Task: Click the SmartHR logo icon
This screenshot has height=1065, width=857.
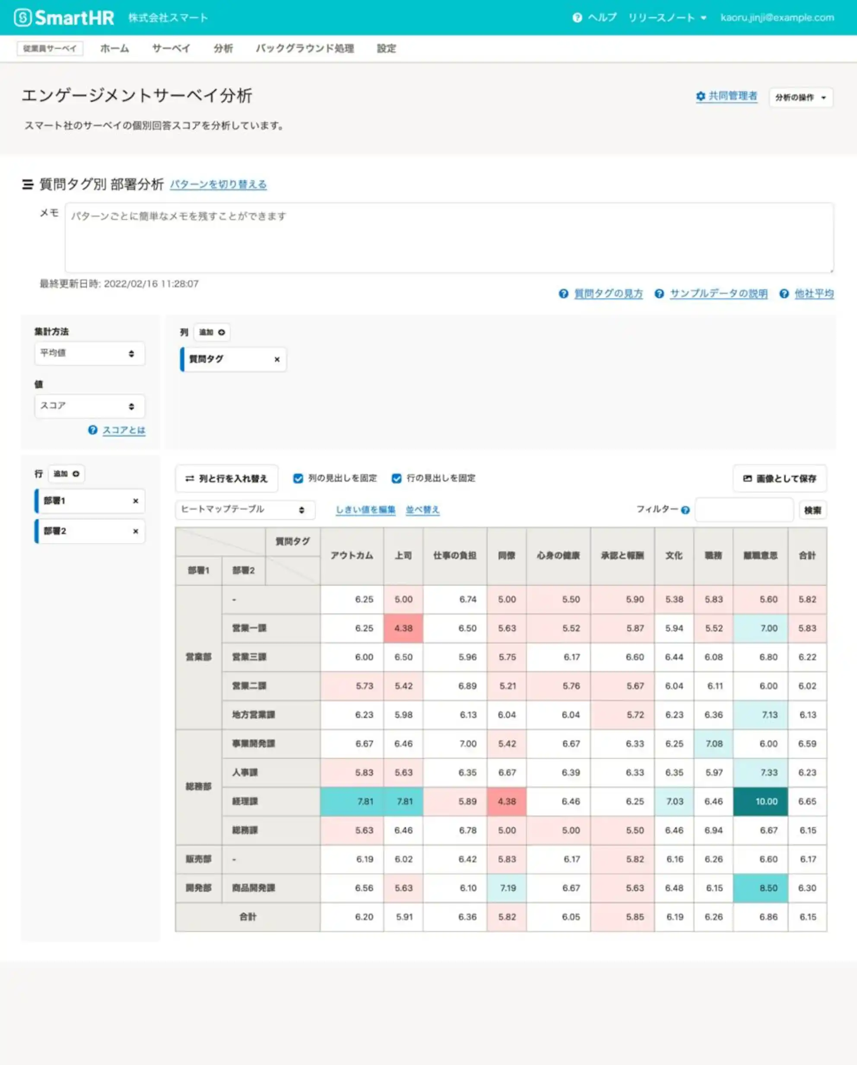Action: tap(23, 18)
